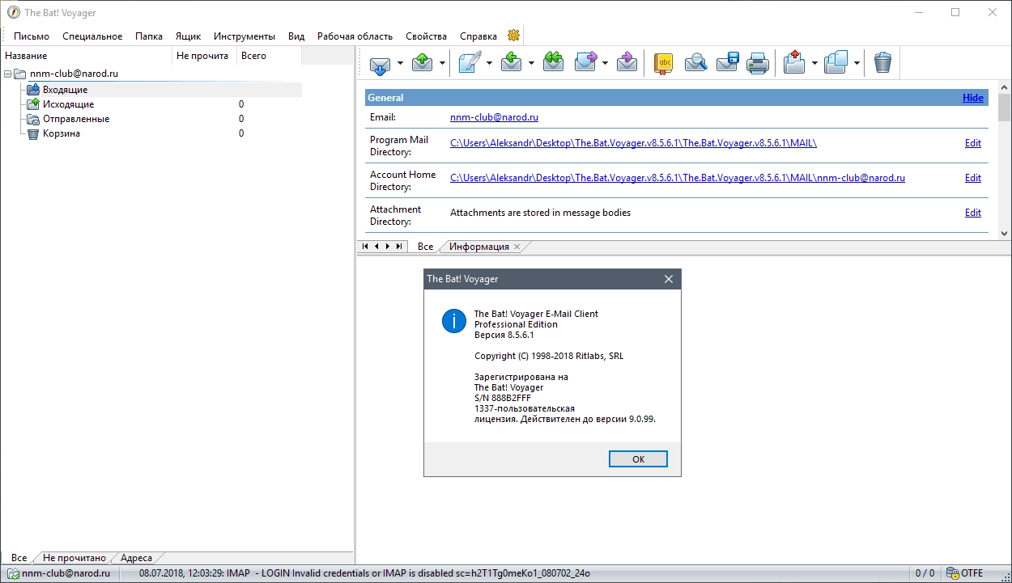
Task: Open the Специальное menu
Action: (92, 36)
